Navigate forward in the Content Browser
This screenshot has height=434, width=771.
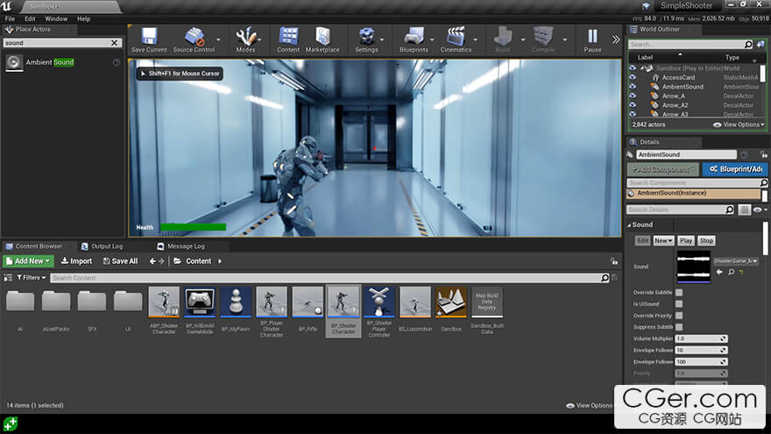(x=161, y=261)
